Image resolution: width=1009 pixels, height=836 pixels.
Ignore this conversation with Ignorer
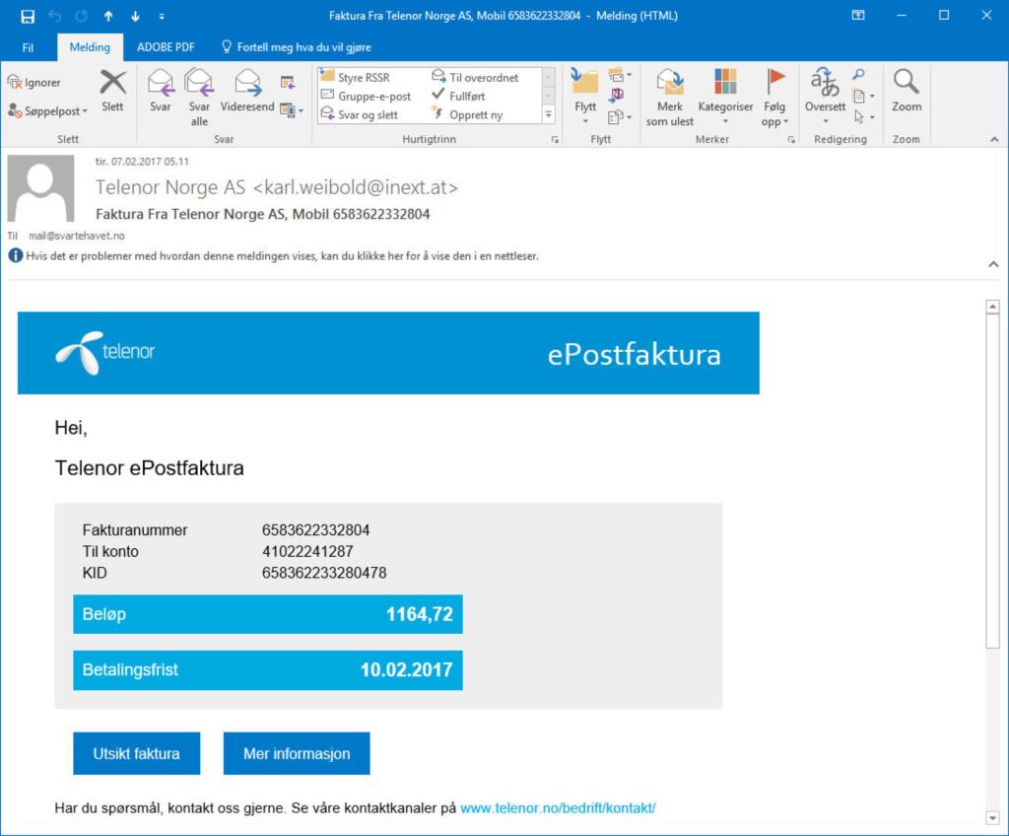(x=34, y=83)
